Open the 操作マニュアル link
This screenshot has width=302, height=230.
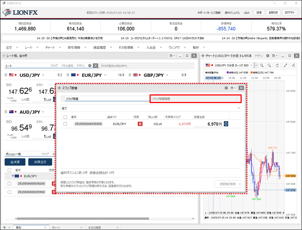coord(232,13)
